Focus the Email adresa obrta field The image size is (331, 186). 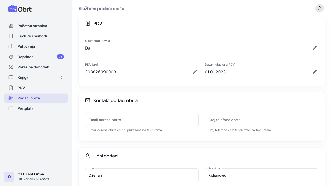click(142, 120)
